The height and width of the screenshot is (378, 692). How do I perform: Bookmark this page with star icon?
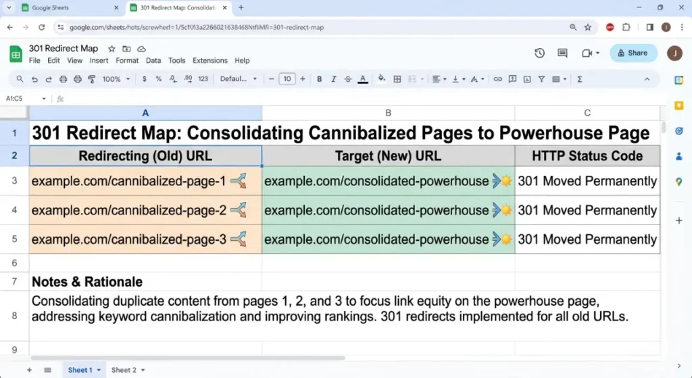coord(588,27)
